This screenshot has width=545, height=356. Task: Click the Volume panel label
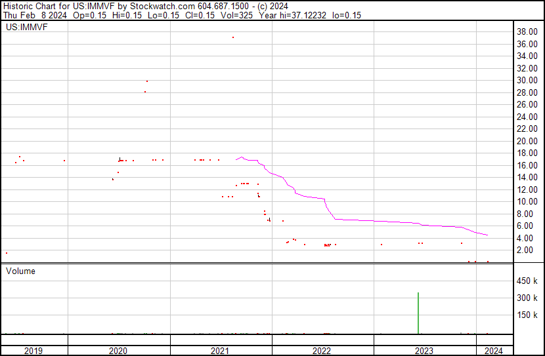[21, 271]
